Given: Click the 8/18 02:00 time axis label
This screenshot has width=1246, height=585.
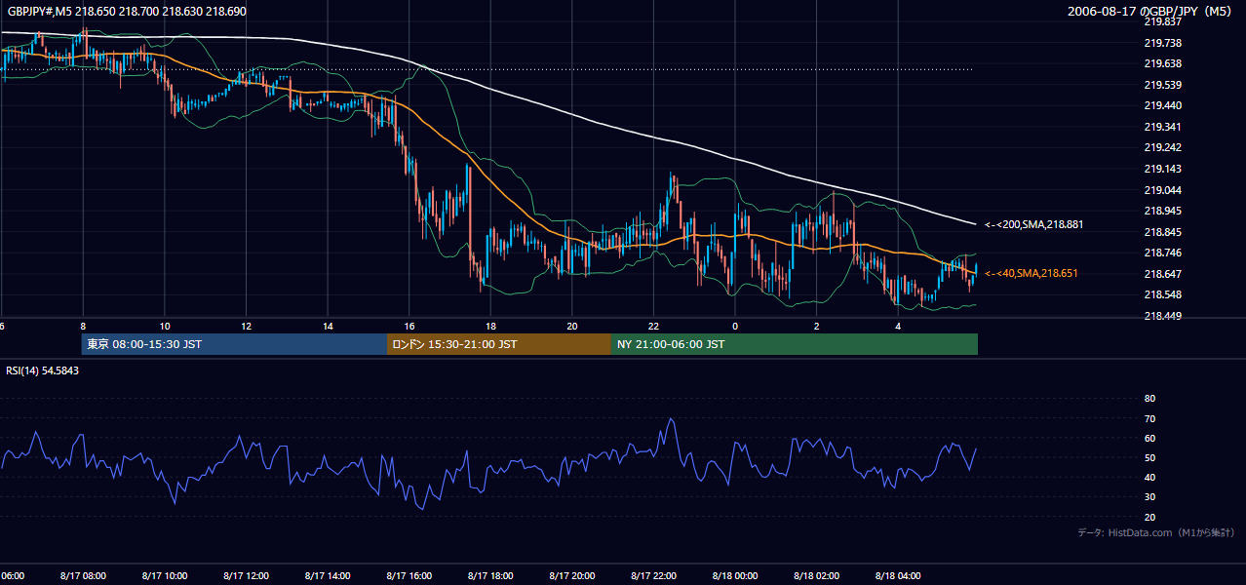Looking at the screenshot, I should pyautogui.click(x=817, y=575).
